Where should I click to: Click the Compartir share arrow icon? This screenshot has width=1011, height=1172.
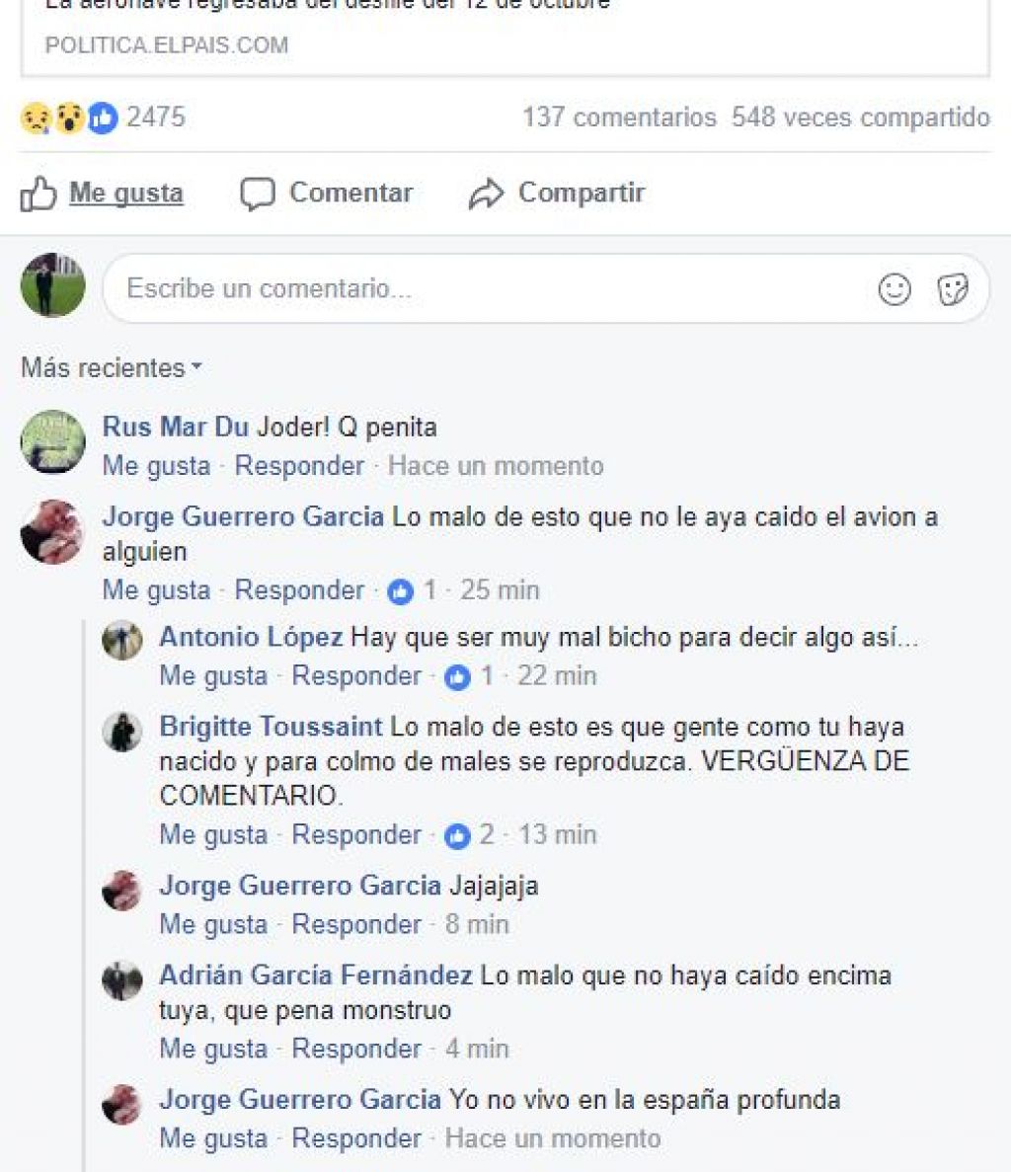(487, 195)
